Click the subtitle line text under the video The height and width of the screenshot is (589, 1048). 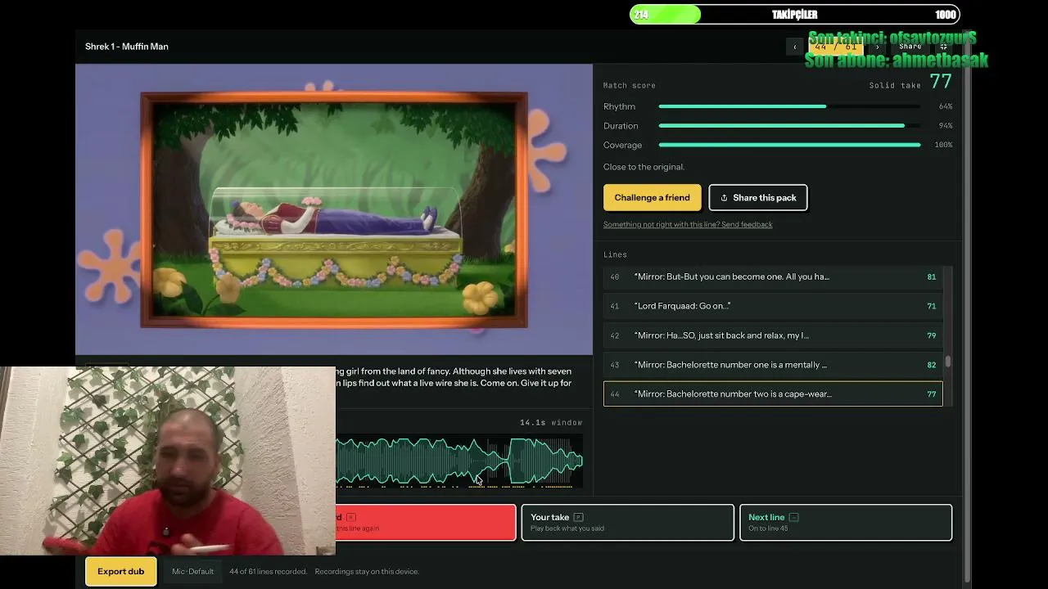454,377
